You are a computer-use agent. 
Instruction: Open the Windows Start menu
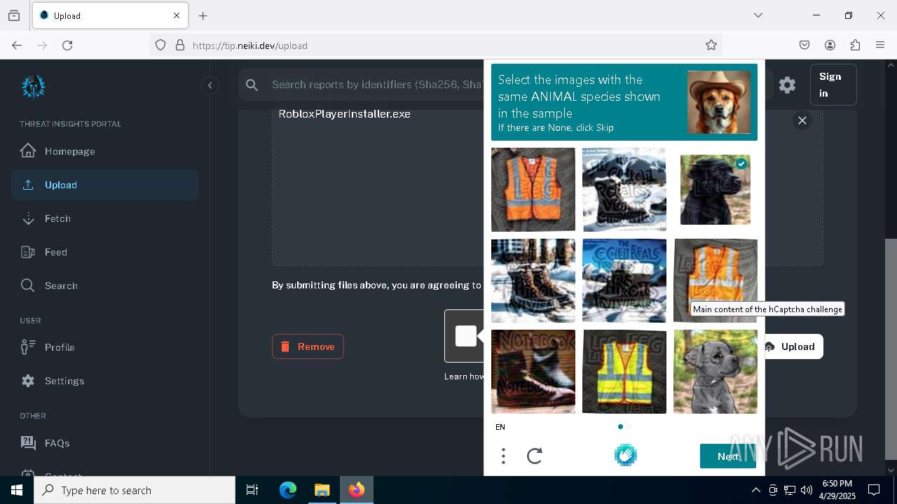pos(17,490)
